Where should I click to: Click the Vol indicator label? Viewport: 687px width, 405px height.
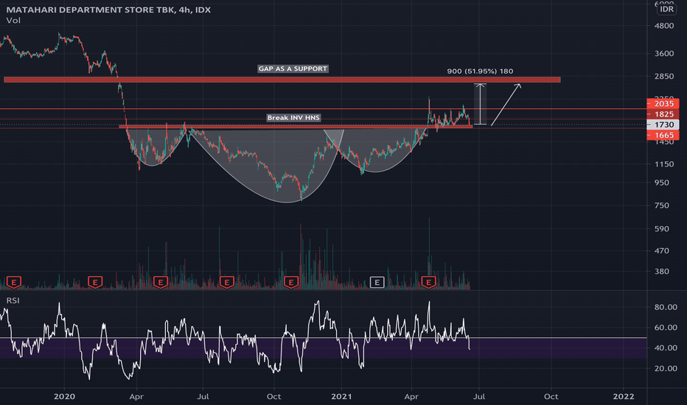[13, 20]
